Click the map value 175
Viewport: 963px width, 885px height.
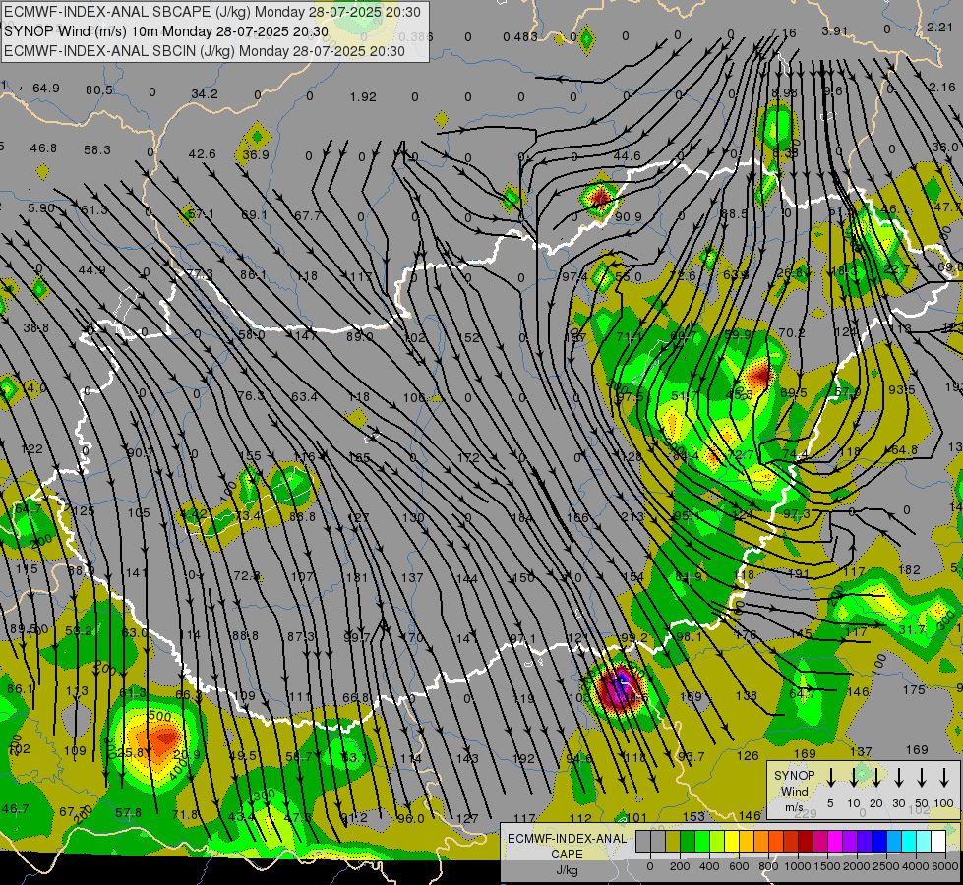[914, 689]
